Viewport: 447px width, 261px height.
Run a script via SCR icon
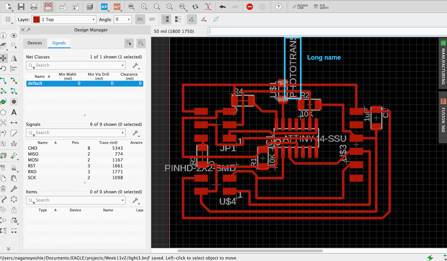(x=104, y=7)
